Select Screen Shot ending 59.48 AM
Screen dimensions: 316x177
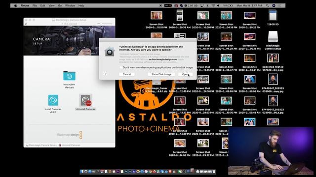(249, 100)
